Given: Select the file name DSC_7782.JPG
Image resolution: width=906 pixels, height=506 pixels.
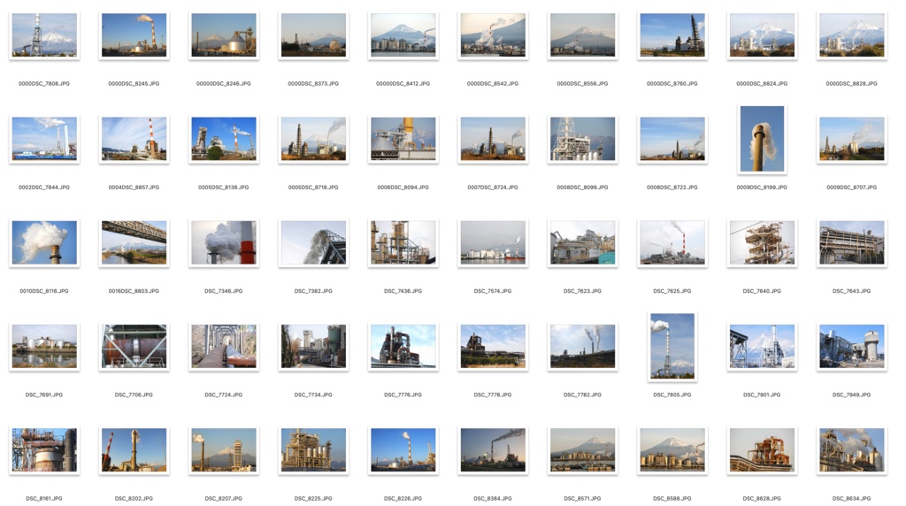Looking at the screenshot, I should [x=582, y=395].
